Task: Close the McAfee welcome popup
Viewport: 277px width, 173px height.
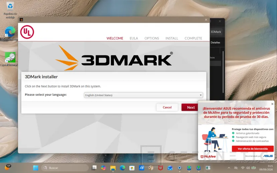Action: point(272,104)
